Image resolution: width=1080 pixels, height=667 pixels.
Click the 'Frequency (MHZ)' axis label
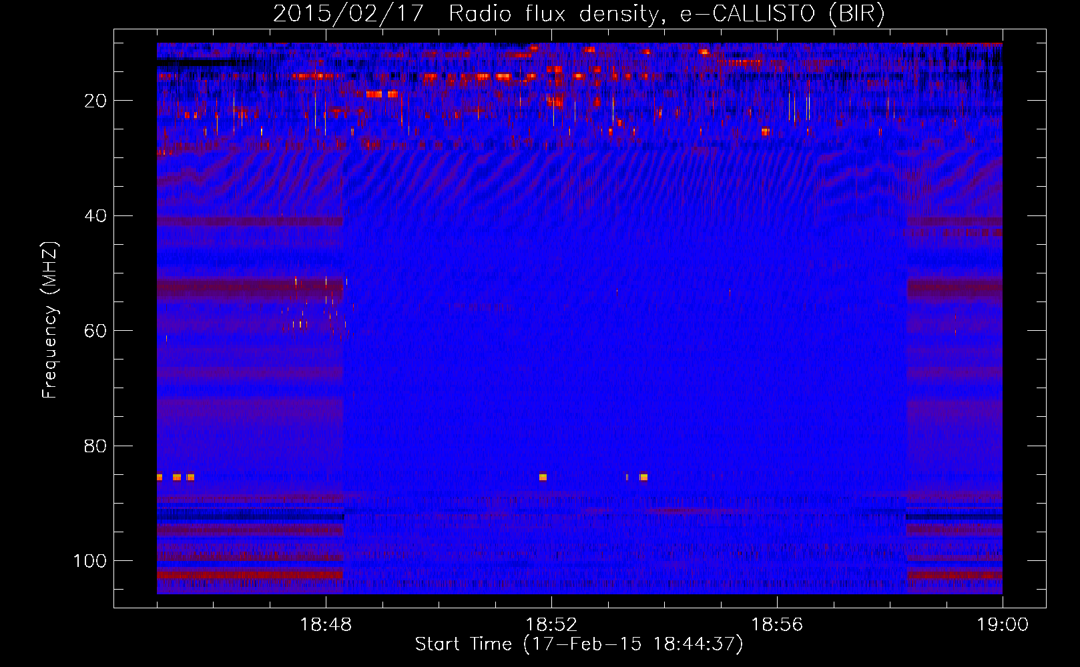[50, 319]
